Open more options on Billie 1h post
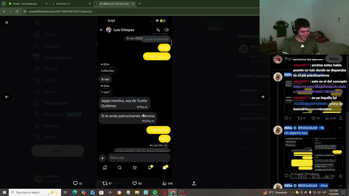Image resolution: width=349 pixels, height=196 pixels. [341, 128]
